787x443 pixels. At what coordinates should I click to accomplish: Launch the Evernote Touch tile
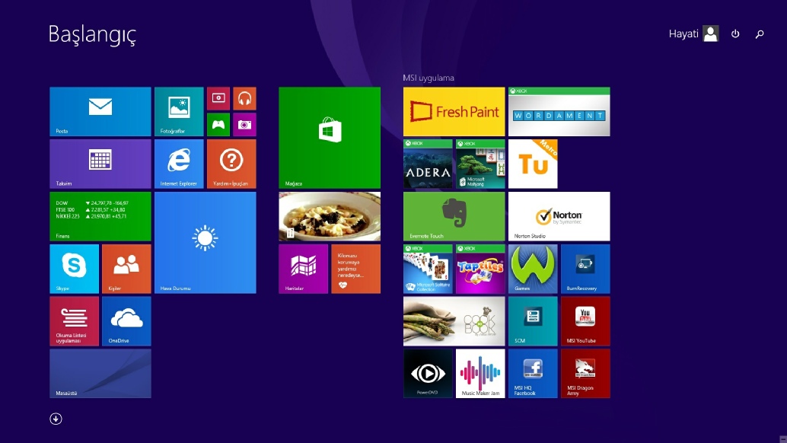454,216
